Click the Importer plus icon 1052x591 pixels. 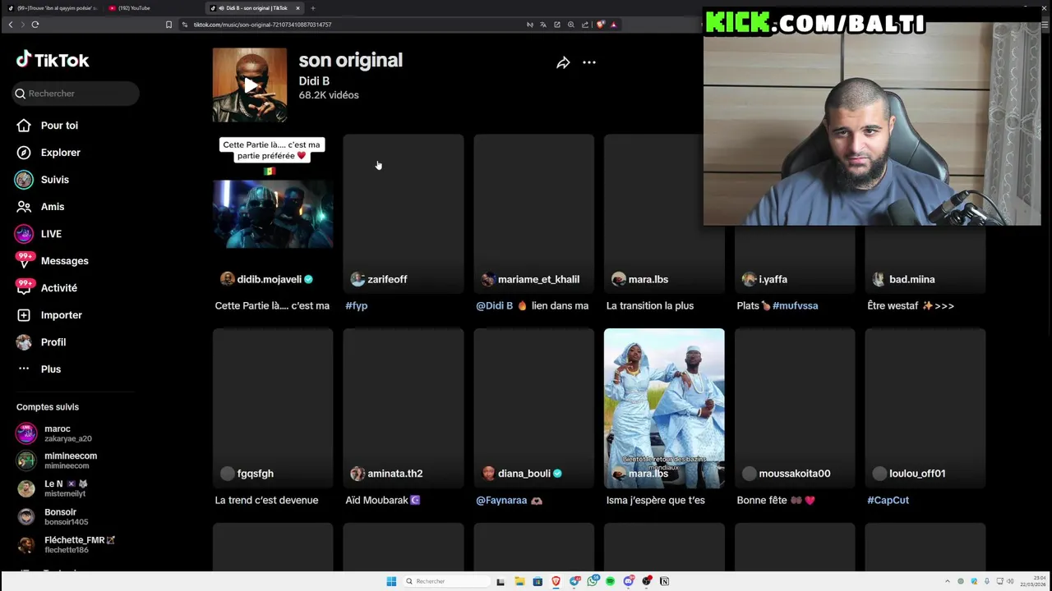point(24,315)
